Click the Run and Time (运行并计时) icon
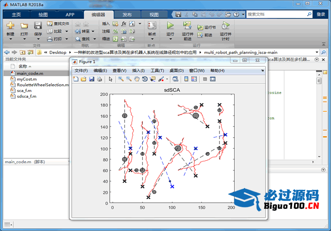 click(x=225, y=26)
